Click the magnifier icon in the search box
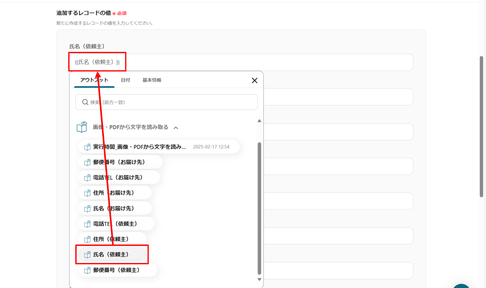The height and width of the screenshot is (288, 486). pyautogui.click(x=85, y=102)
